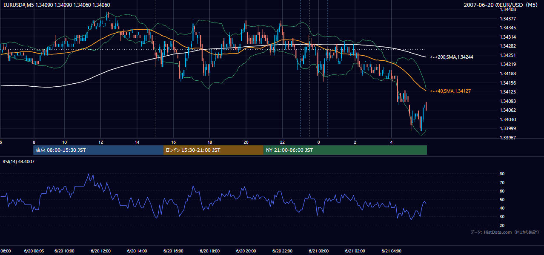544x255 pixels.
Task: Click the 6/20 22:00 time label
Action: pyautogui.click(x=282, y=251)
